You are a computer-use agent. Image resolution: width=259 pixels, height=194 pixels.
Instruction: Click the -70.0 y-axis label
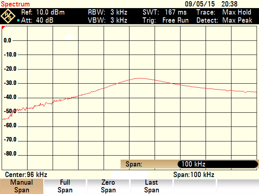(x=10, y=139)
